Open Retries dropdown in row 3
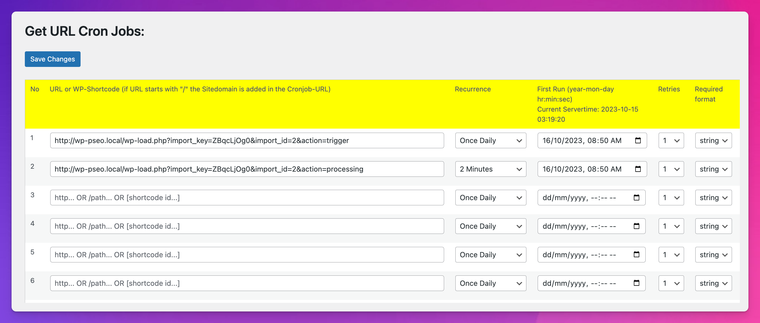The image size is (760, 323). click(671, 198)
